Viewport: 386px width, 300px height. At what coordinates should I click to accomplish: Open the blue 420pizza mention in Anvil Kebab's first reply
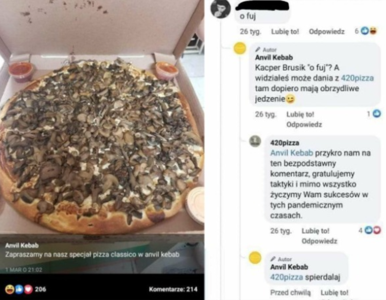tap(357, 78)
